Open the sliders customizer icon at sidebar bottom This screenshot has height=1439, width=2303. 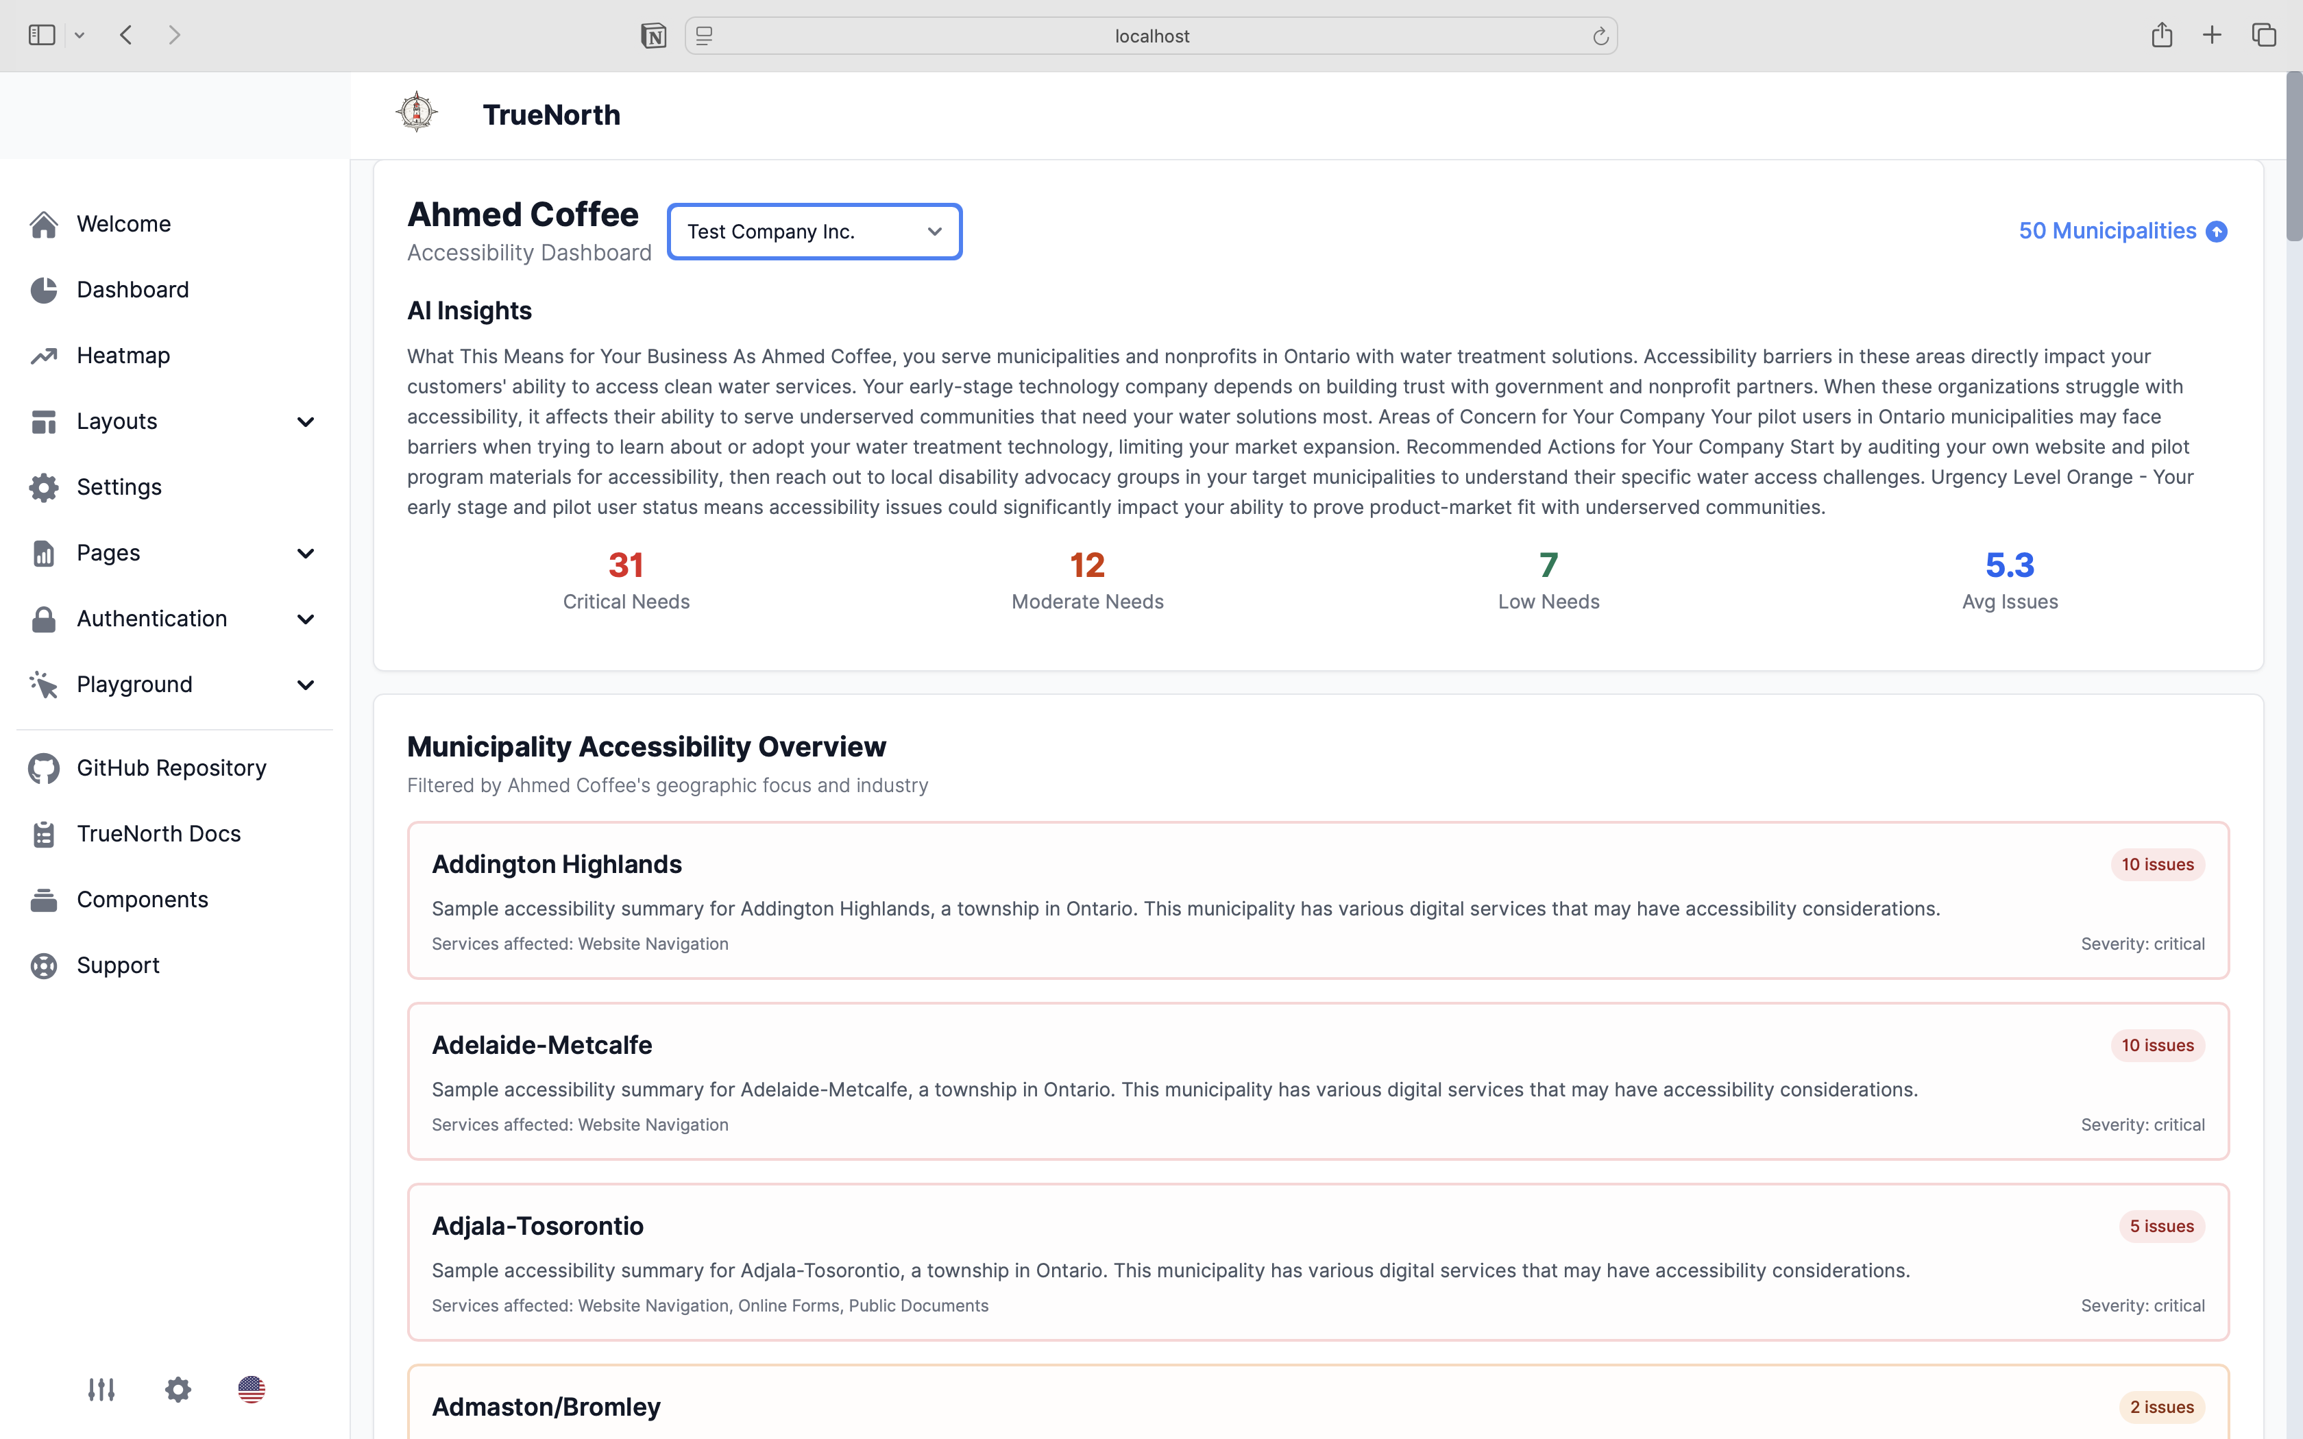pyautogui.click(x=101, y=1390)
